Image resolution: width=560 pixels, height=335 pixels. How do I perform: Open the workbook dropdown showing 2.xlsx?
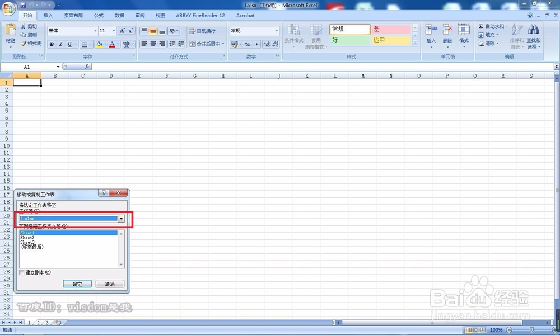[121, 219]
